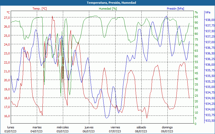Click the 04/07/23 date label

[37, 131]
